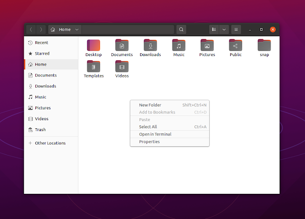Image resolution: width=305 pixels, height=219 pixels.
Task: Close the Files window
Action: (x=273, y=29)
